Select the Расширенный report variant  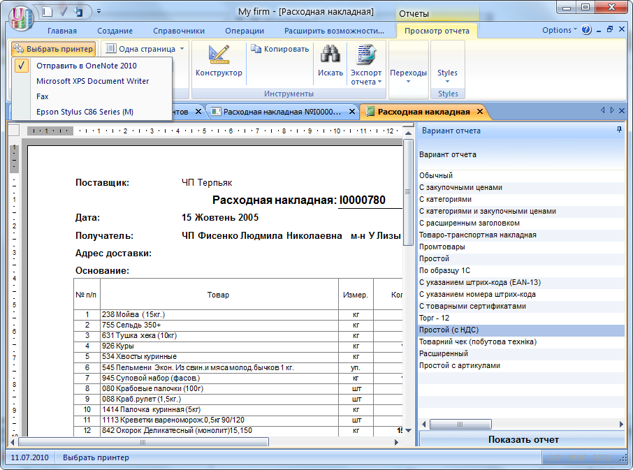[521, 353]
